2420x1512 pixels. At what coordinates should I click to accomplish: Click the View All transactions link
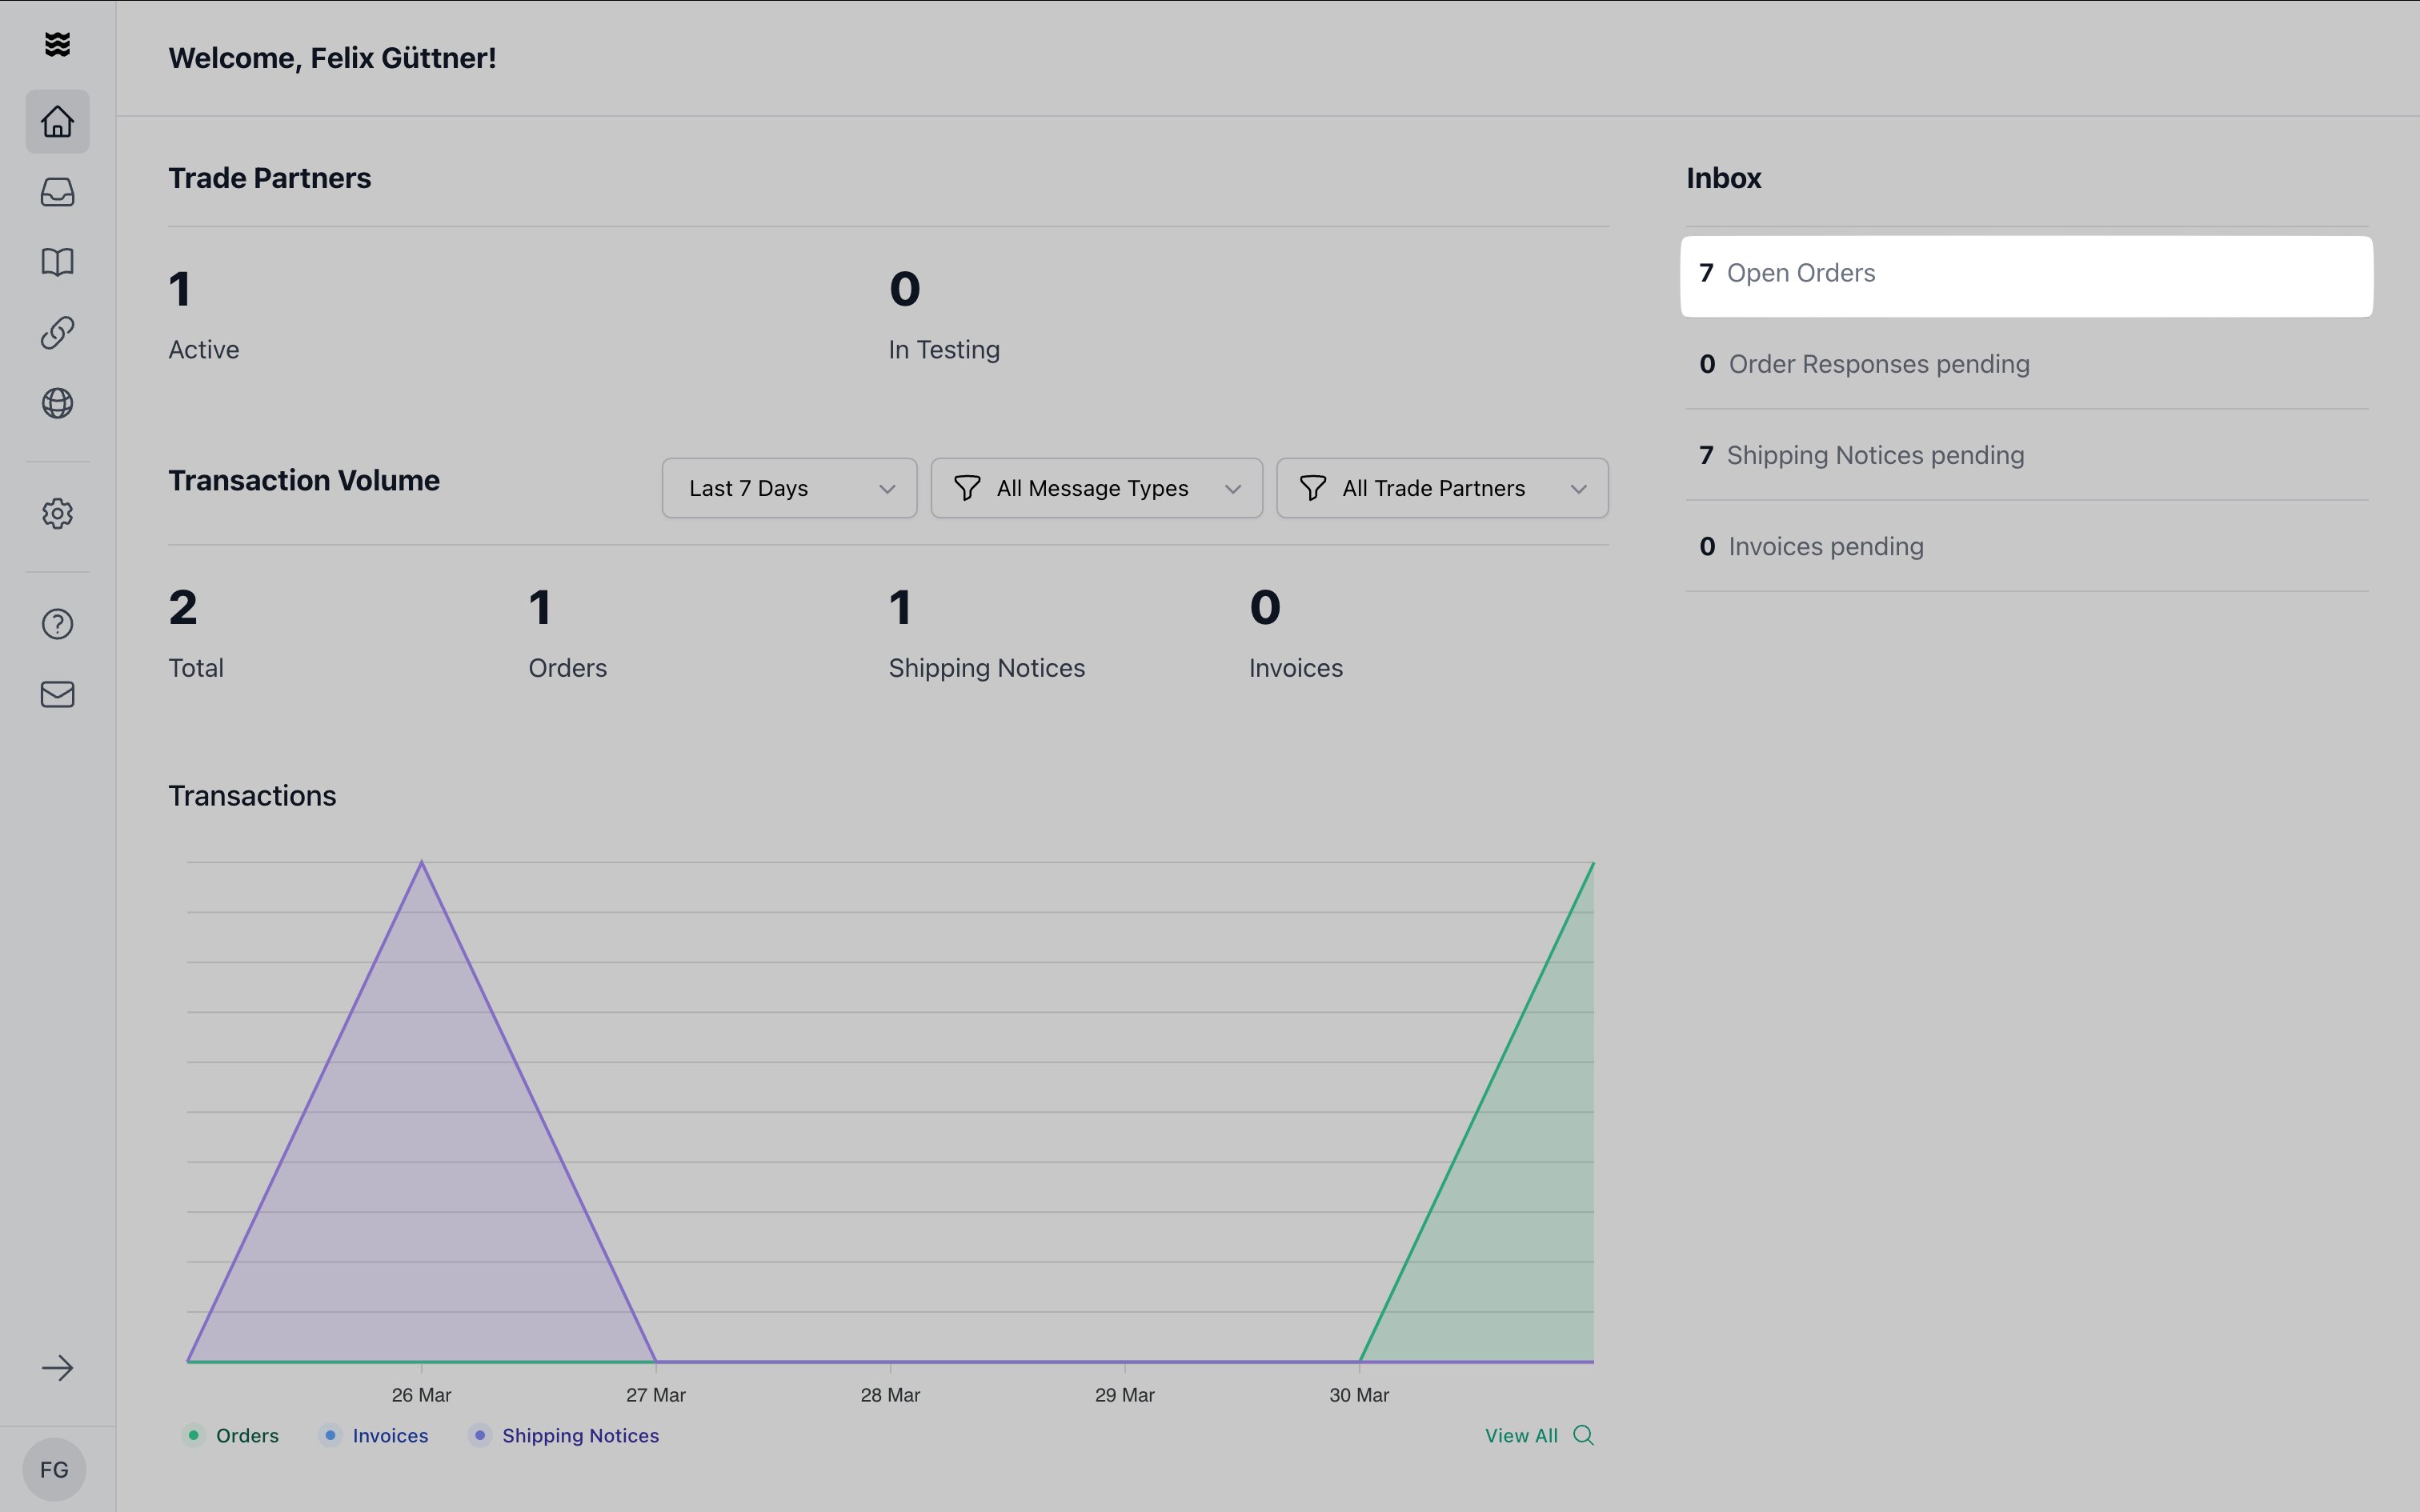(x=1538, y=1435)
